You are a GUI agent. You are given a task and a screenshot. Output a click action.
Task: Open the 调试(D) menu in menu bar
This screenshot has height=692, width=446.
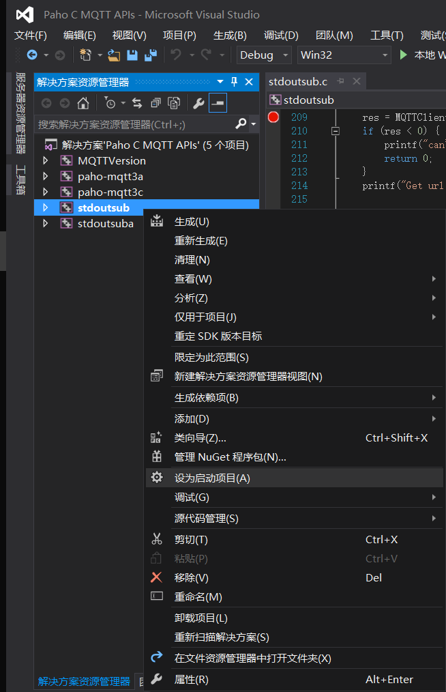pyautogui.click(x=281, y=35)
